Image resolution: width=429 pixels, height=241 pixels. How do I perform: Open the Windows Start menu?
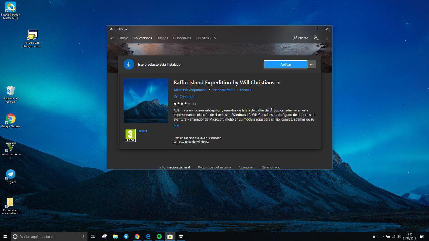5,237
